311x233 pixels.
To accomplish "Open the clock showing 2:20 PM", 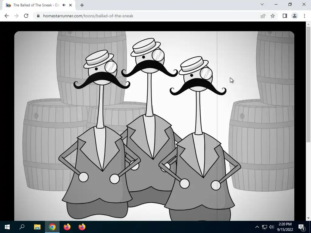I will coord(285,227).
